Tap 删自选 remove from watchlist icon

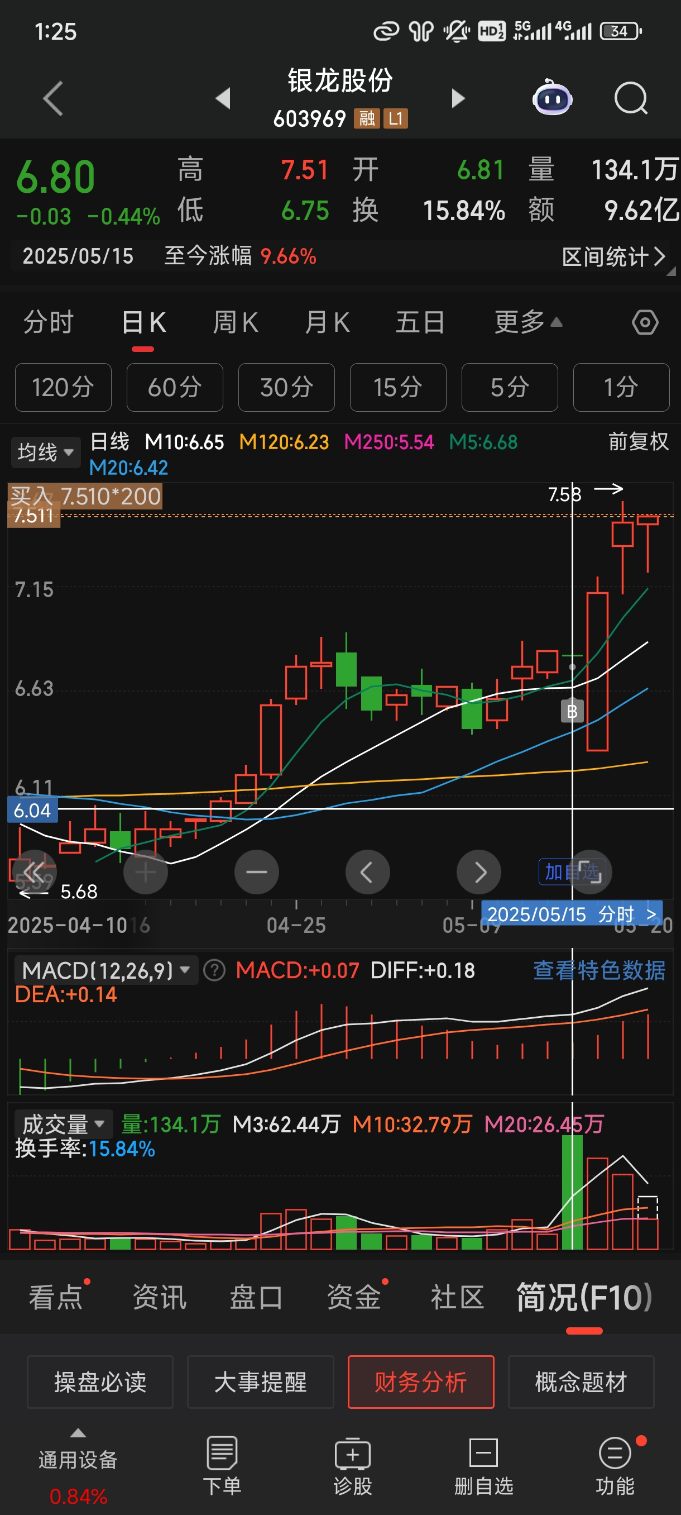(483, 1466)
